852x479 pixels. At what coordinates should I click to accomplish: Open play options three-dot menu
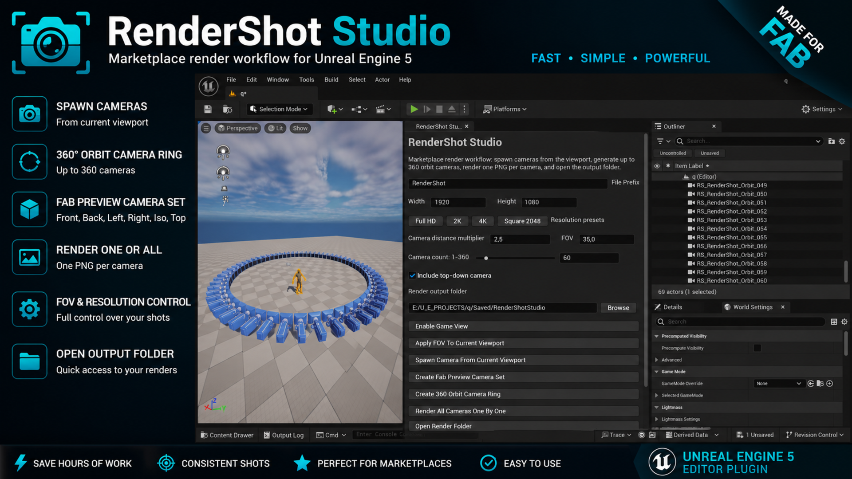[x=464, y=109]
